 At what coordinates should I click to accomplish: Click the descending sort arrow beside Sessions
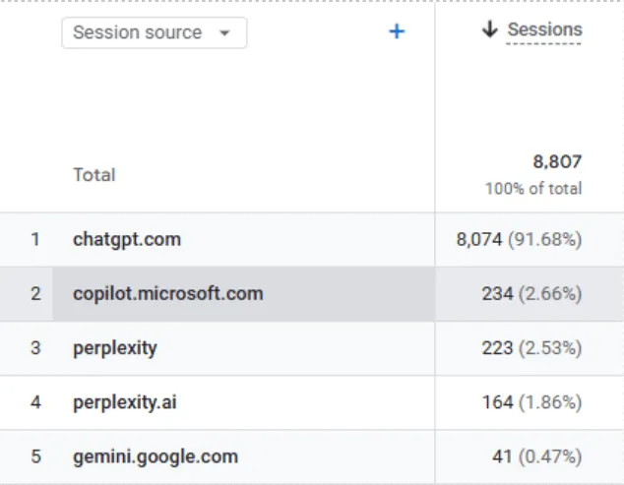point(489,30)
